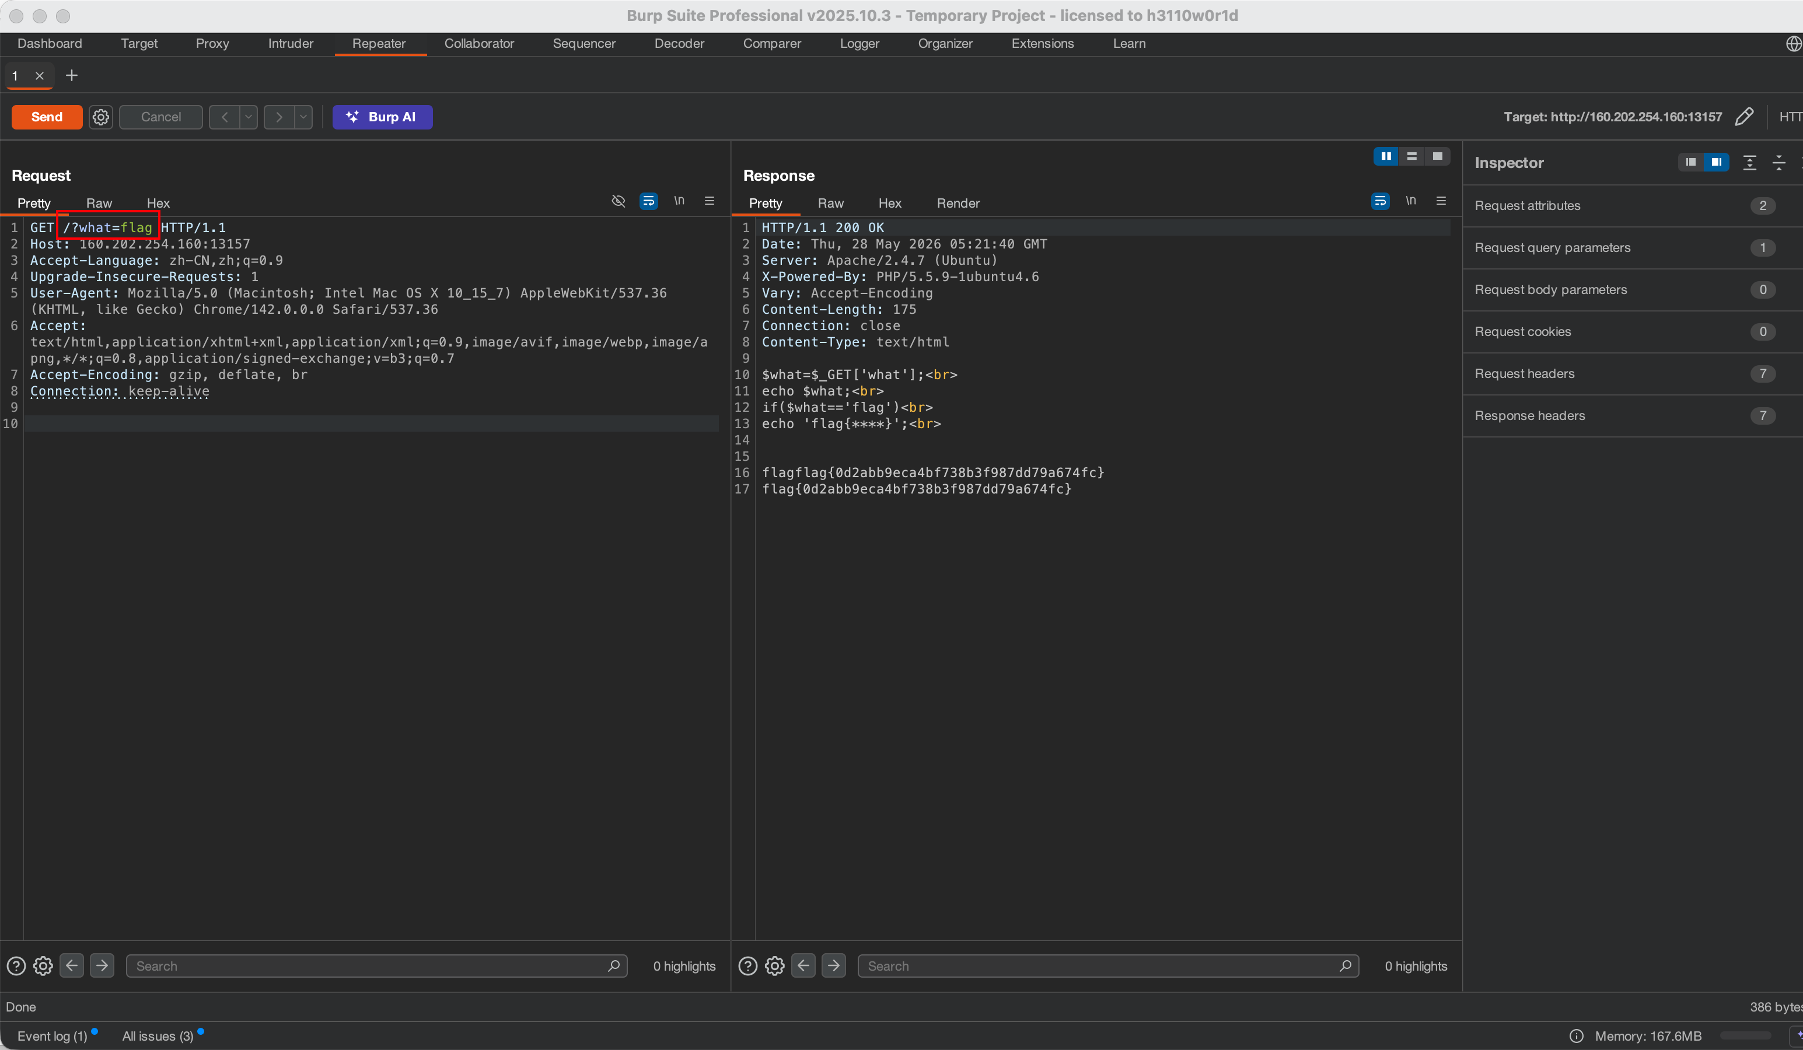Click the flag{0d2abb9eca...} line 17 in Response
Screen dimensions: 1803x1050
917,489
